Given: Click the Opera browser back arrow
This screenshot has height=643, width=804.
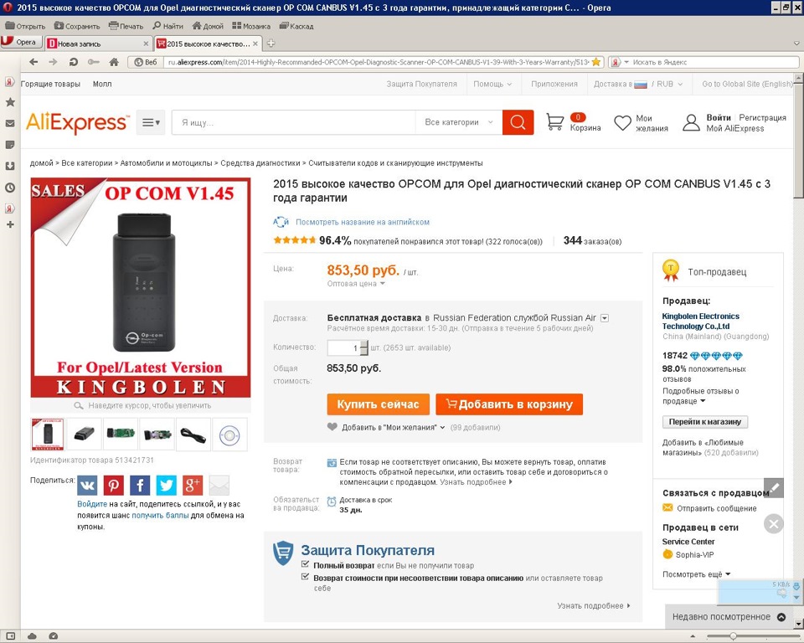Looking at the screenshot, I should [x=33, y=62].
